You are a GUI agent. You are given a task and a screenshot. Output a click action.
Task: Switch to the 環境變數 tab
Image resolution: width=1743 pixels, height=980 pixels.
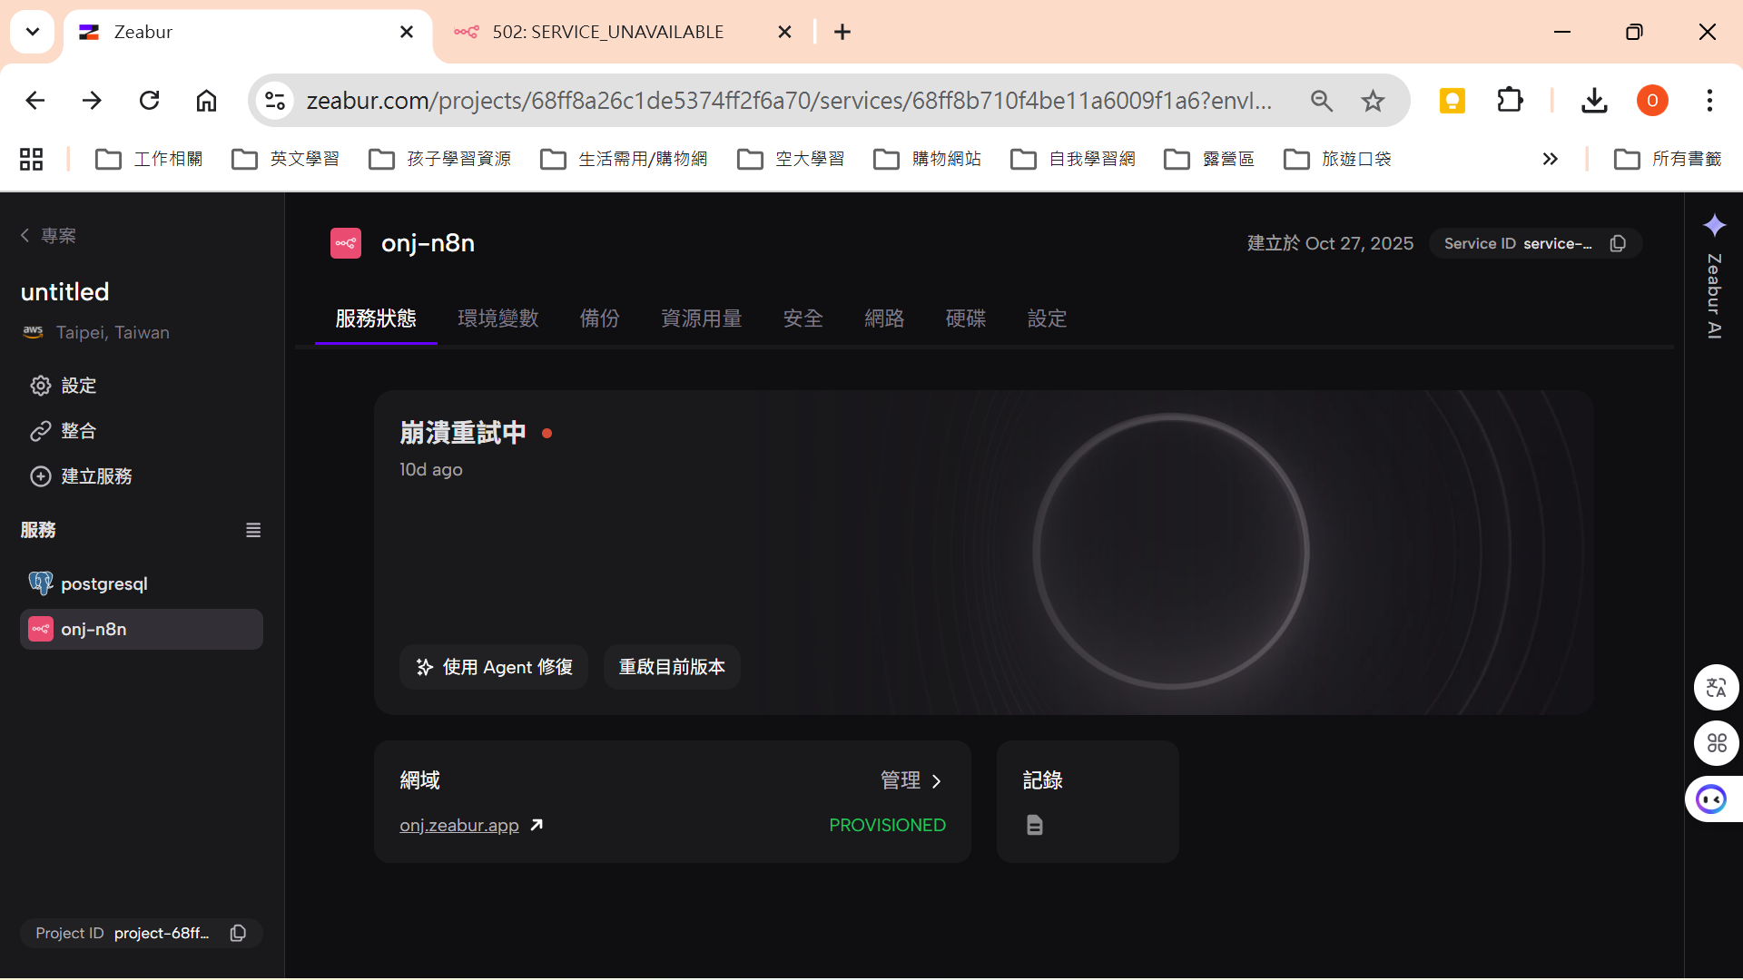pos(497,318)
